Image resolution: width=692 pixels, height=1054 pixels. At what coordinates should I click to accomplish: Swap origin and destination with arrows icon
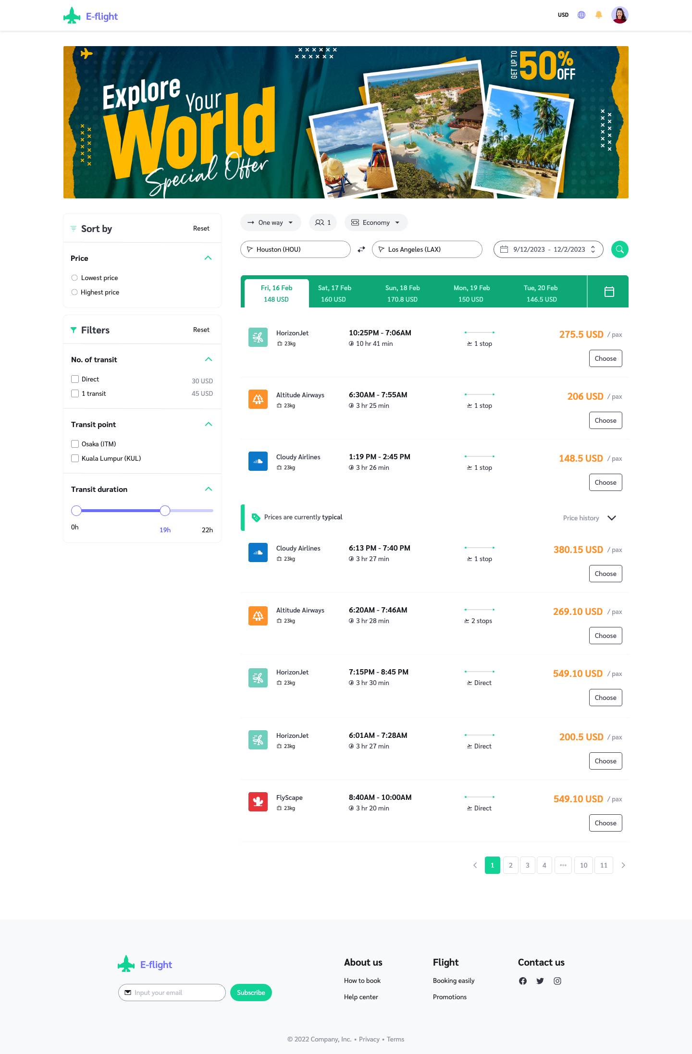[361, 249]
